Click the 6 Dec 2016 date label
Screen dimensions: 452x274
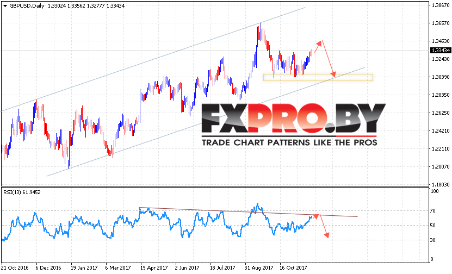[48, 268]
